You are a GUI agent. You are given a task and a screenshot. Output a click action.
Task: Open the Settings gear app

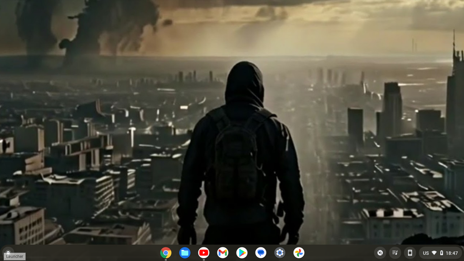point(280,253)
